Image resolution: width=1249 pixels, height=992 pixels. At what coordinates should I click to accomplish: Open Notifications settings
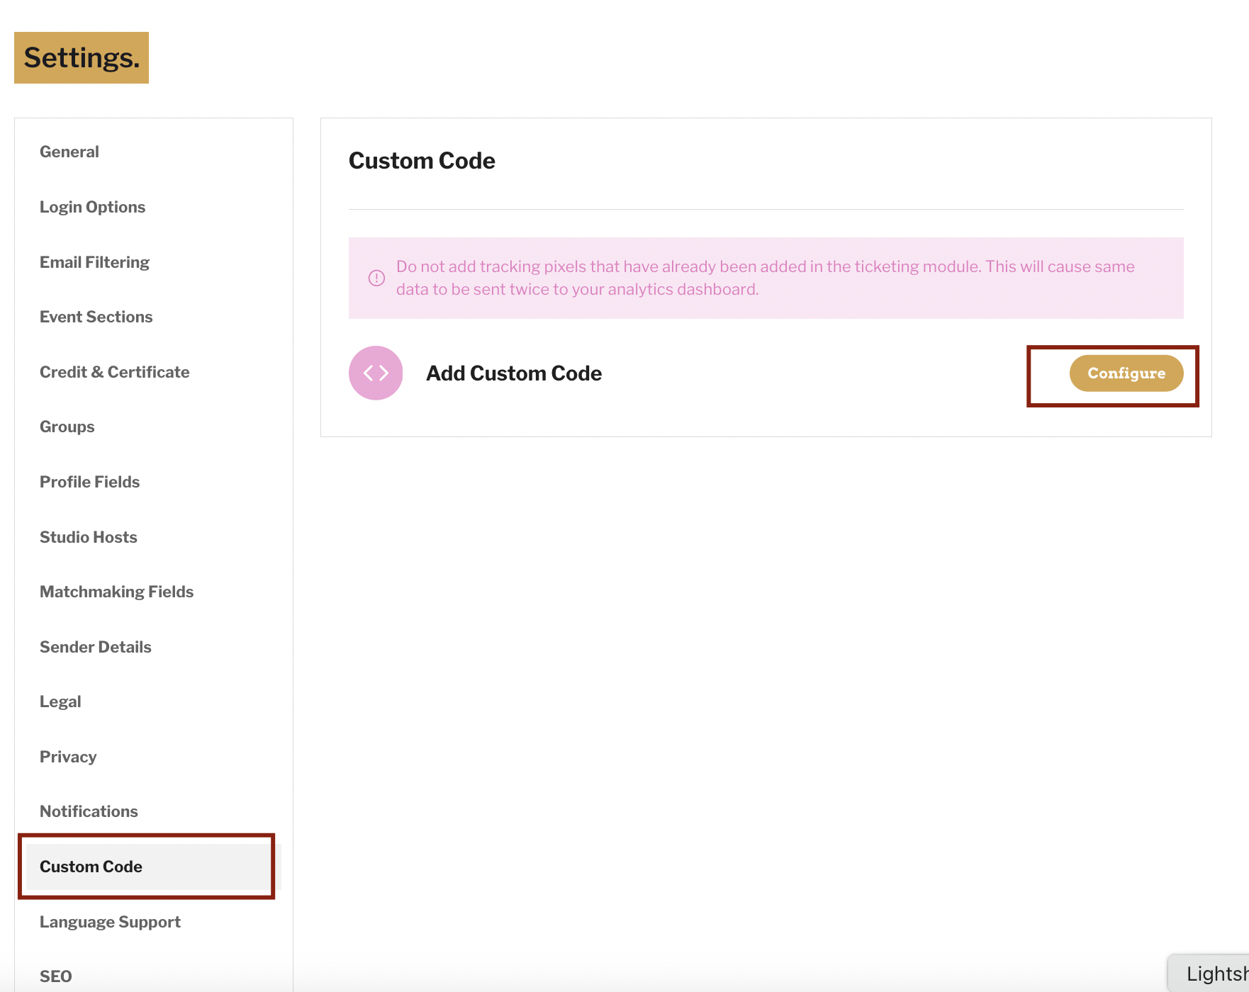(x=89, y=811)
